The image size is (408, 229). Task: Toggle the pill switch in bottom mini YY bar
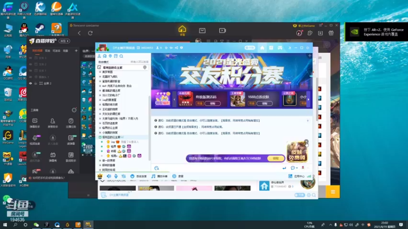pyautogui.click(x=299, y=195)
